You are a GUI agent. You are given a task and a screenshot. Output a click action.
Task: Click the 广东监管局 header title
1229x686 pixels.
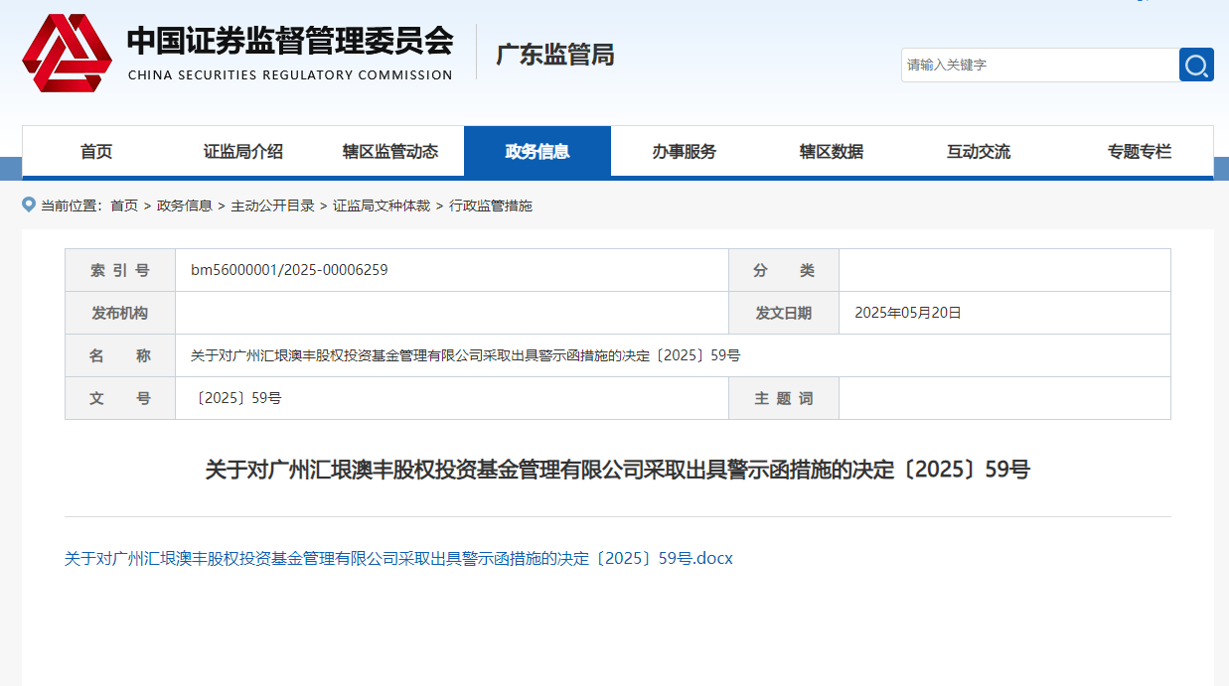pyautogui.click(x=555, y=56)
